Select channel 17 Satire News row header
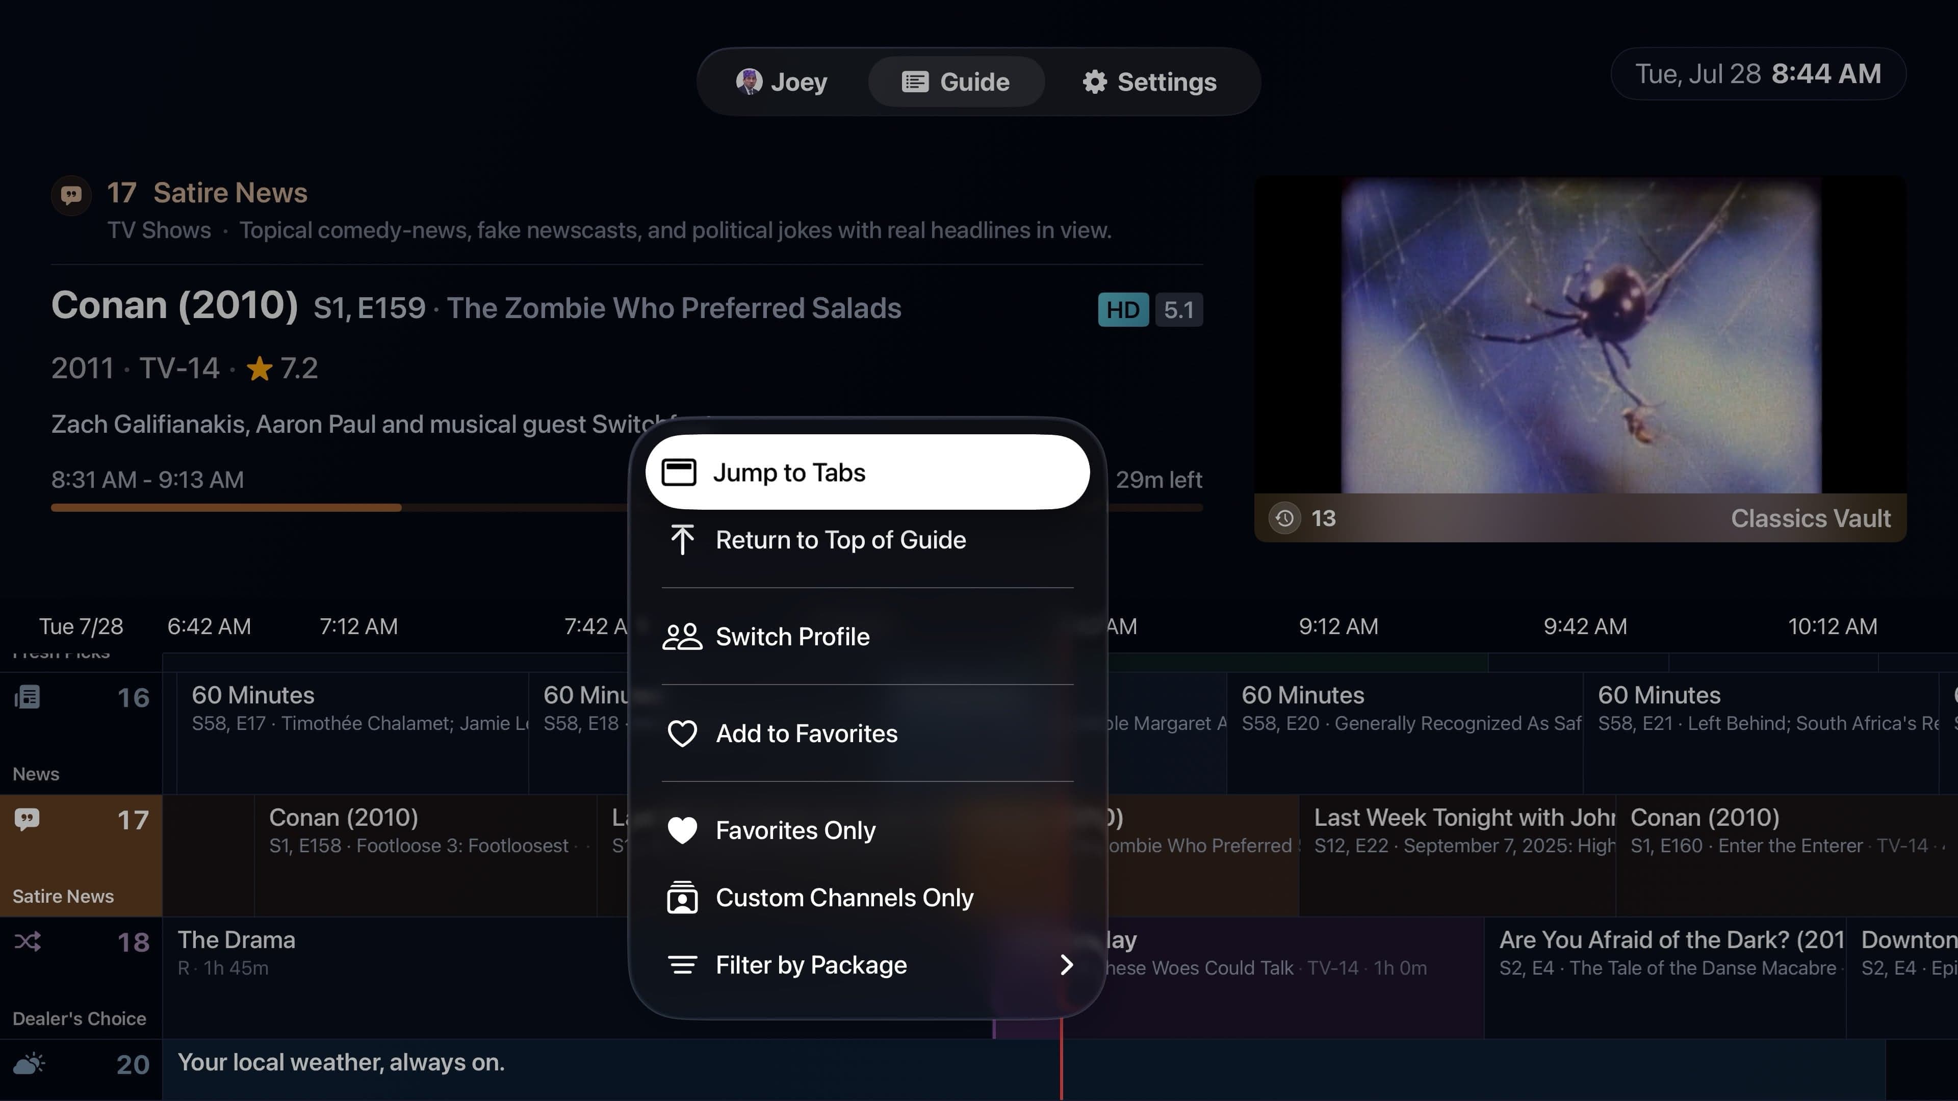This screenshot has width=1958, height=1101. pos(81,856)
